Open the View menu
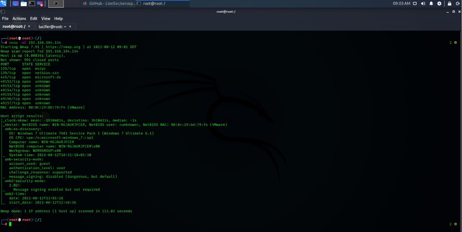Screen dimensions: 462x232 [46, 18]
